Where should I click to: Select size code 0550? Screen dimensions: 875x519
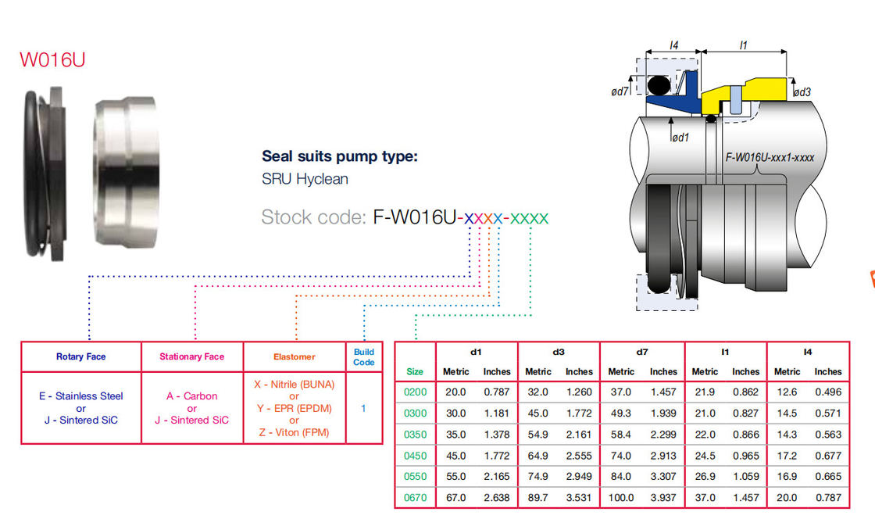click(415, 477)
